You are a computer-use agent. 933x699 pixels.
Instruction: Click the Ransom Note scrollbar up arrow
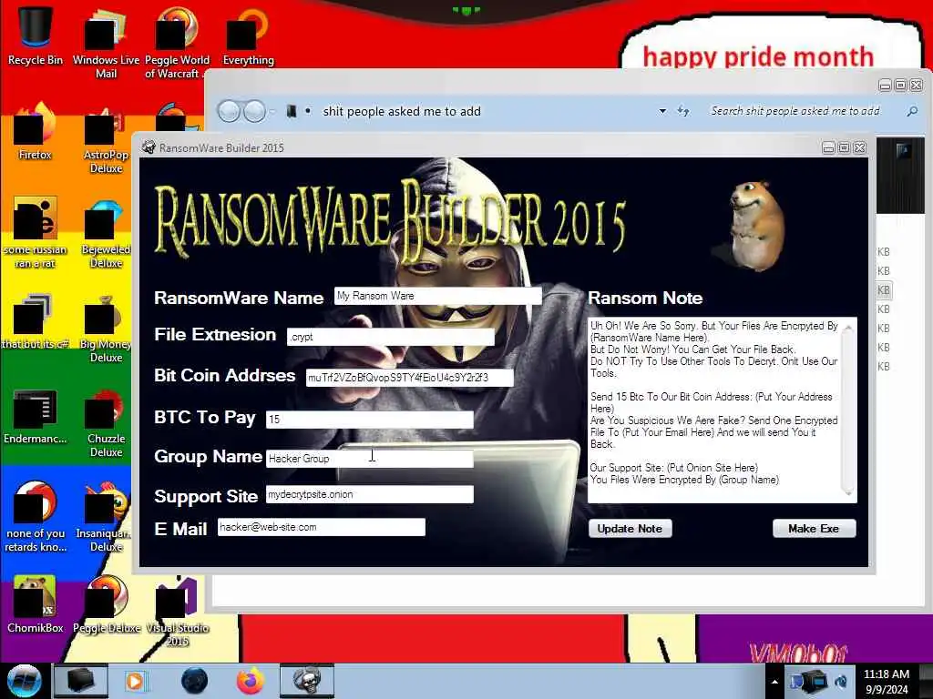(848, 327)
